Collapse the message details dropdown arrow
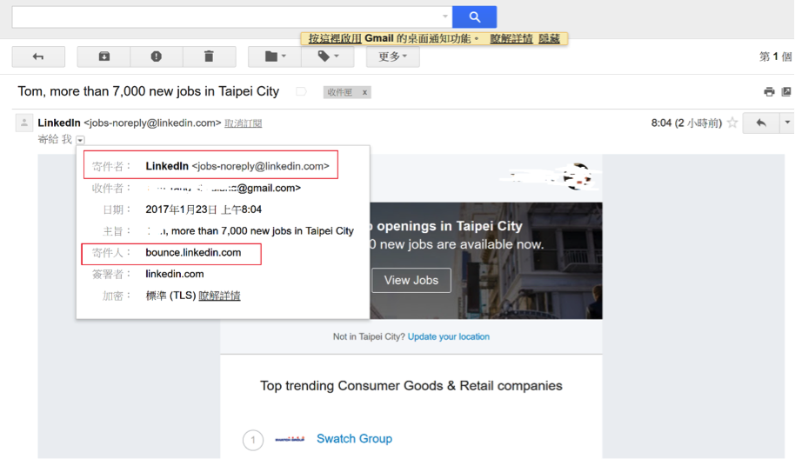 (x=80, y=140)
